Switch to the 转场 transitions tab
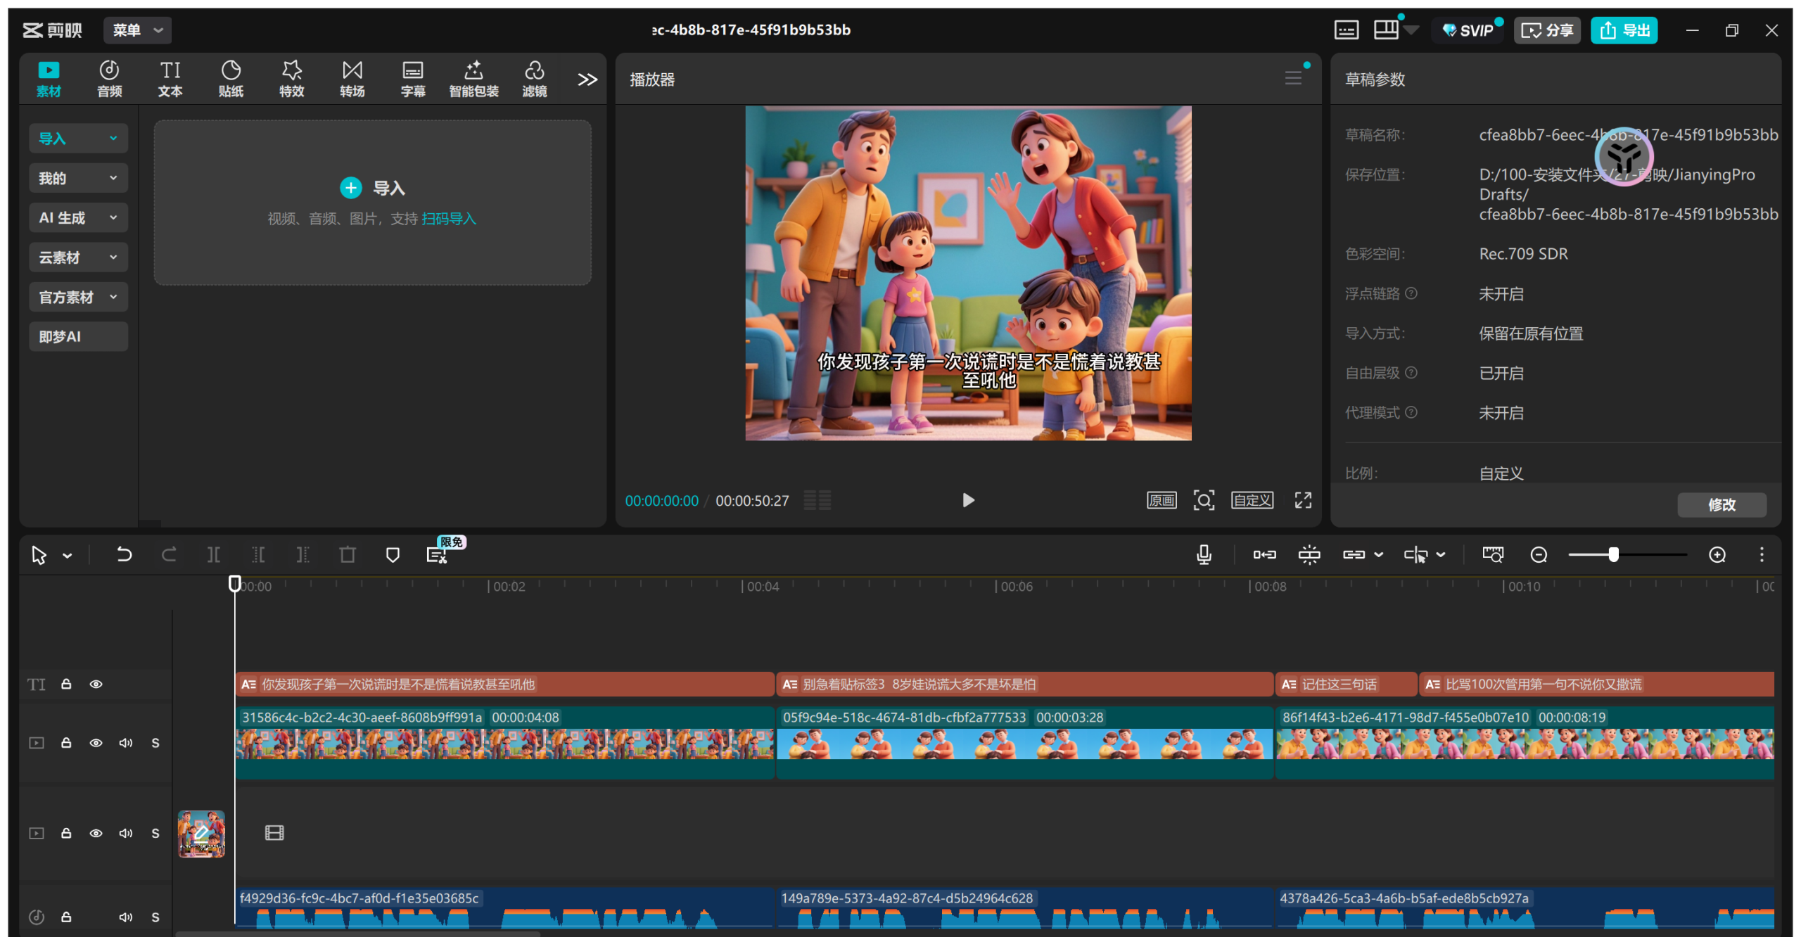This screenshot has width=1801, height=937. pos(352,78)
